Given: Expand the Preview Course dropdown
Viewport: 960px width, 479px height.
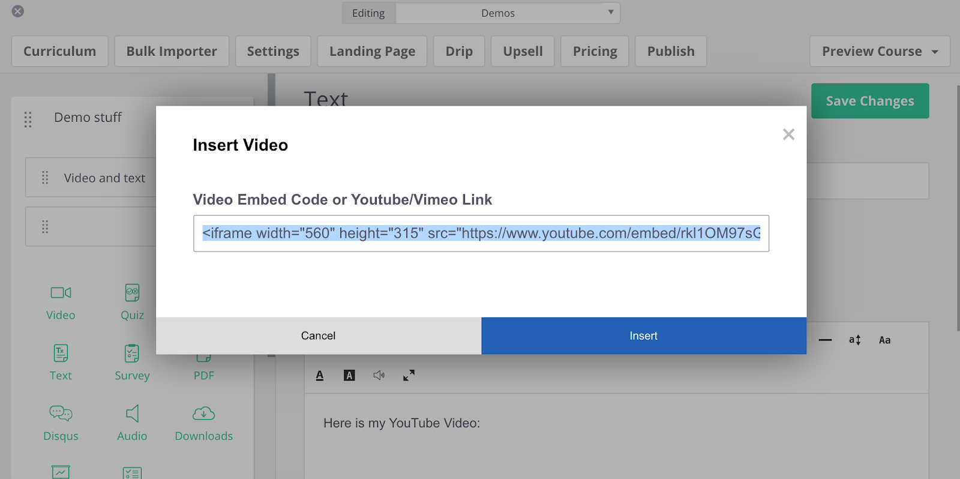Looking at the screenshot, I should pyautogui.click(x=880, y=51).
